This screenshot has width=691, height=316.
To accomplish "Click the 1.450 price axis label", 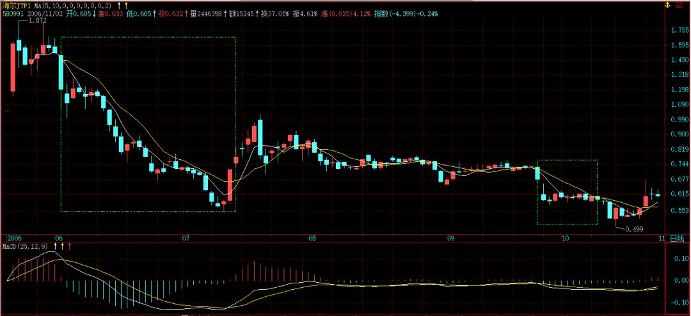I will click(x=681, y=60).
